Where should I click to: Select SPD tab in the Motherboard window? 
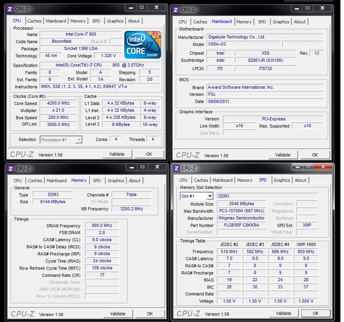point(262,22)
